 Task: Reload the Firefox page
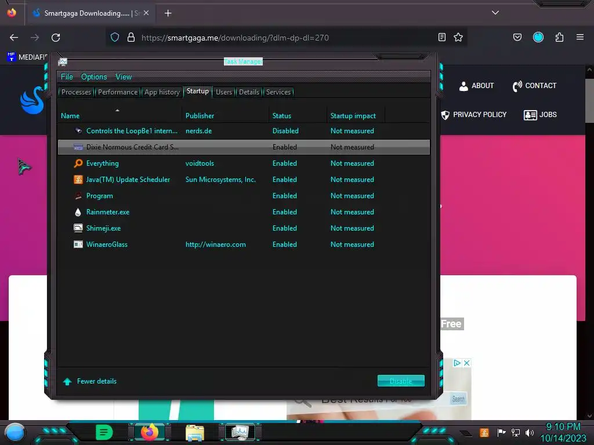pos(56,38)
